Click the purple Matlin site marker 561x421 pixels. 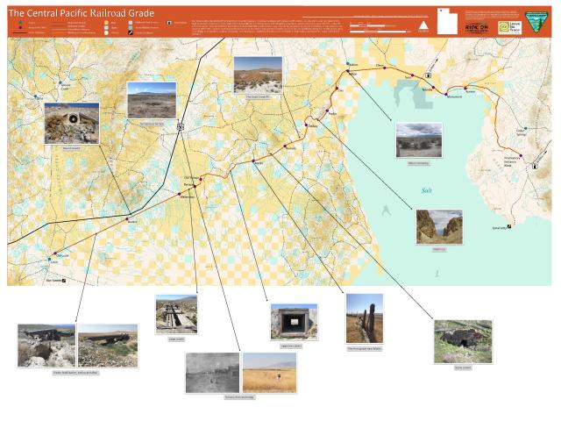click(x=253, y=161)
